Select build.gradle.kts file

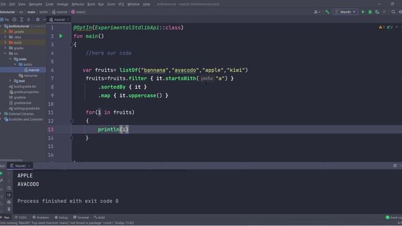pyautogui.click(x=23, y=87)
